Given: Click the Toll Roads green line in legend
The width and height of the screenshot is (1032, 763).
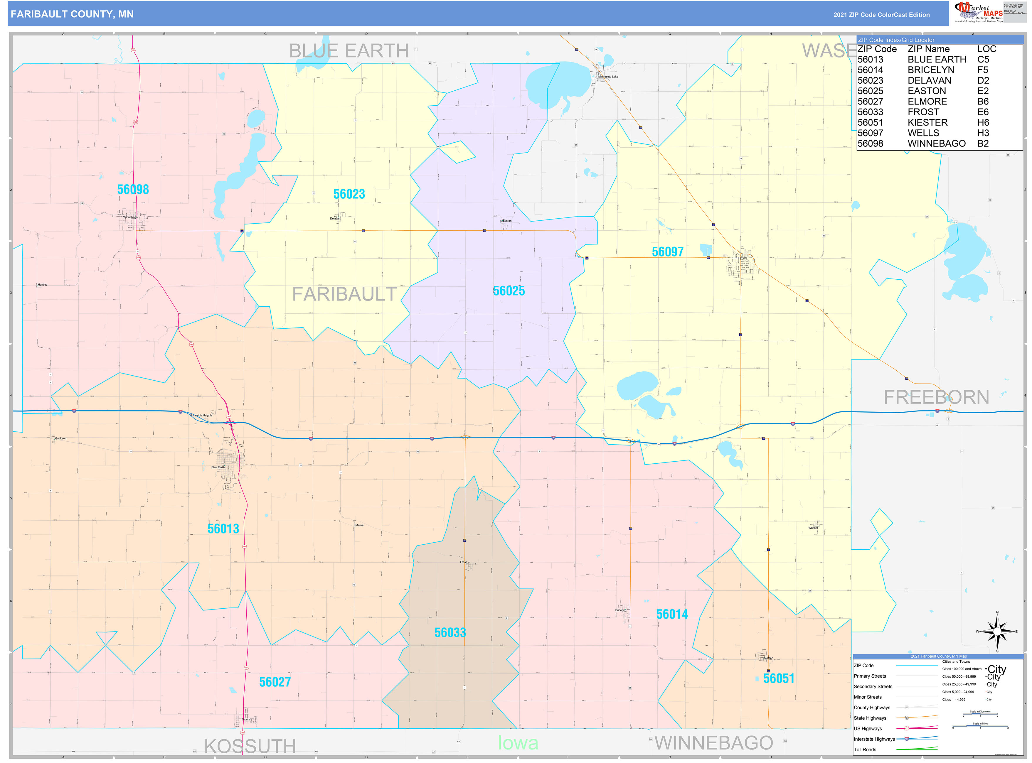Looking at the screenshot, I should point(917,750).
